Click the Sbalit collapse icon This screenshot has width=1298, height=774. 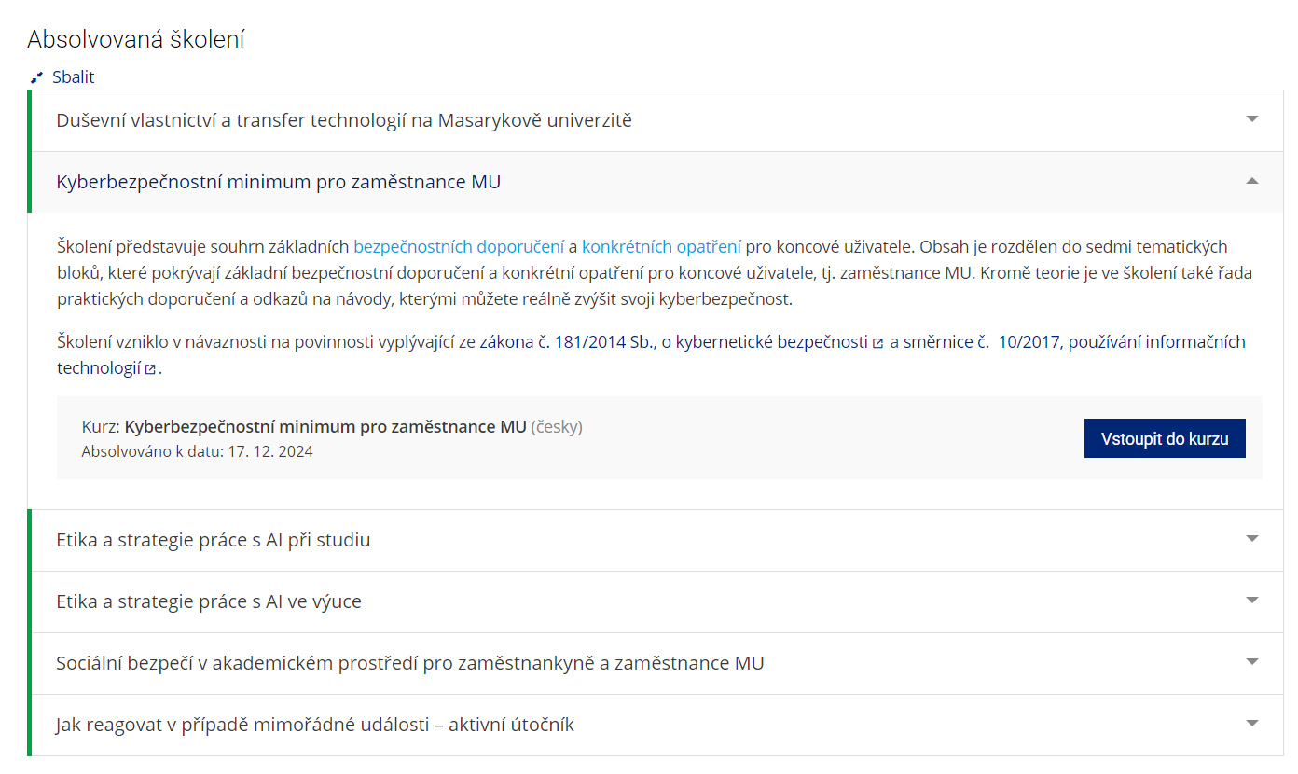click(x=37, y=77)
